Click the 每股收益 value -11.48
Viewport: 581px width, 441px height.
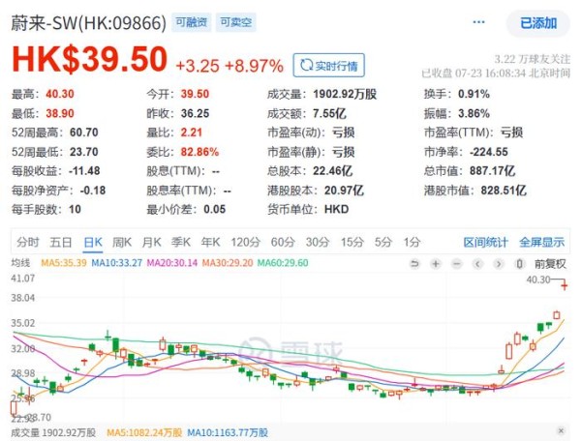coord(84,171)
